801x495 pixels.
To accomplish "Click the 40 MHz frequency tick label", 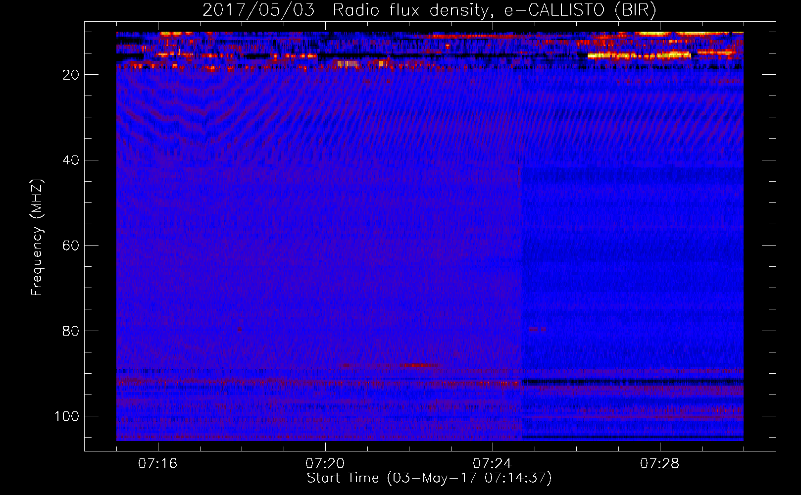I will point(71,160).
